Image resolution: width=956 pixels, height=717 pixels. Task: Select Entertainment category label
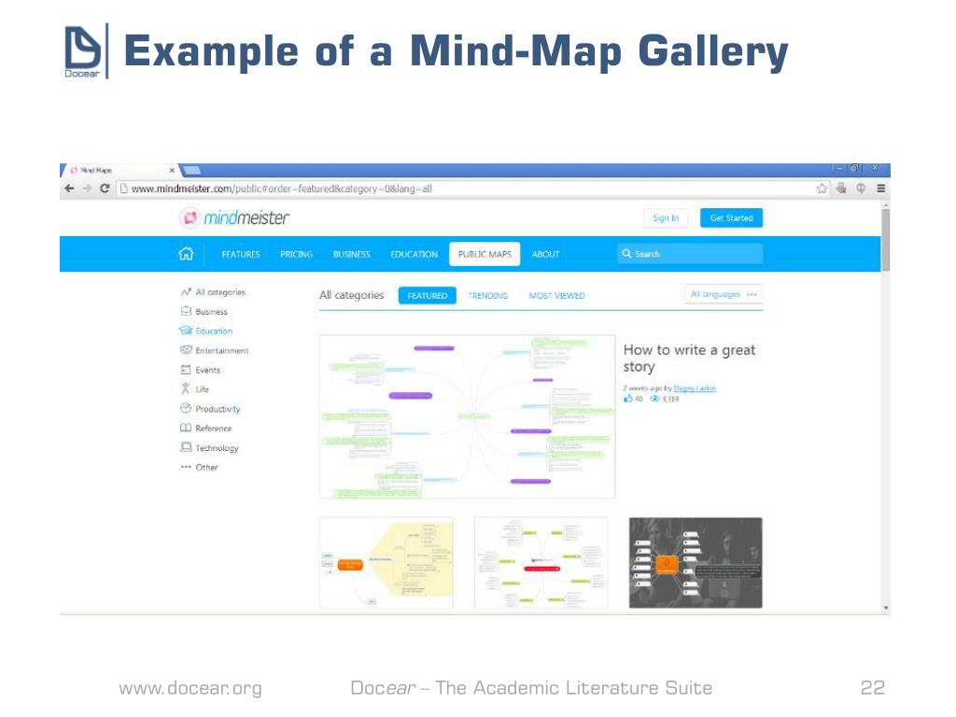coord(222,351)
